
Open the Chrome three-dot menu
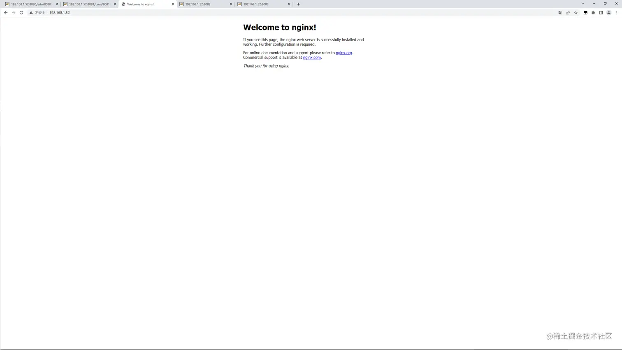click(617, 13)
